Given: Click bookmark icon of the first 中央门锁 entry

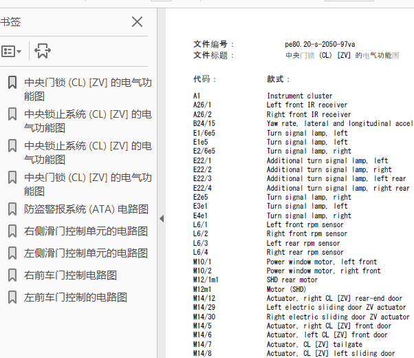Looking at the screenshot, I should [x=12, y=82].
